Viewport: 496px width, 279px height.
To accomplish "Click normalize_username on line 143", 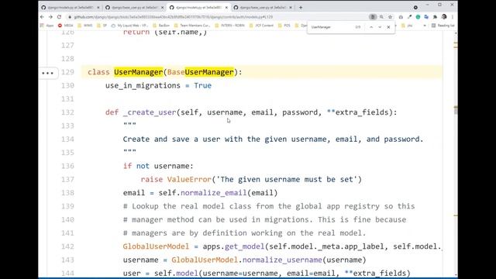I will [x=282, y=260].
